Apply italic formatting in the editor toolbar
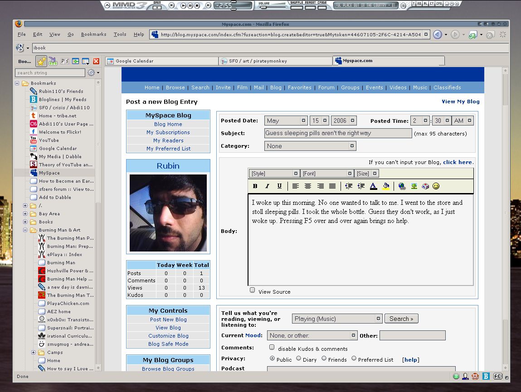 point(267,186)
